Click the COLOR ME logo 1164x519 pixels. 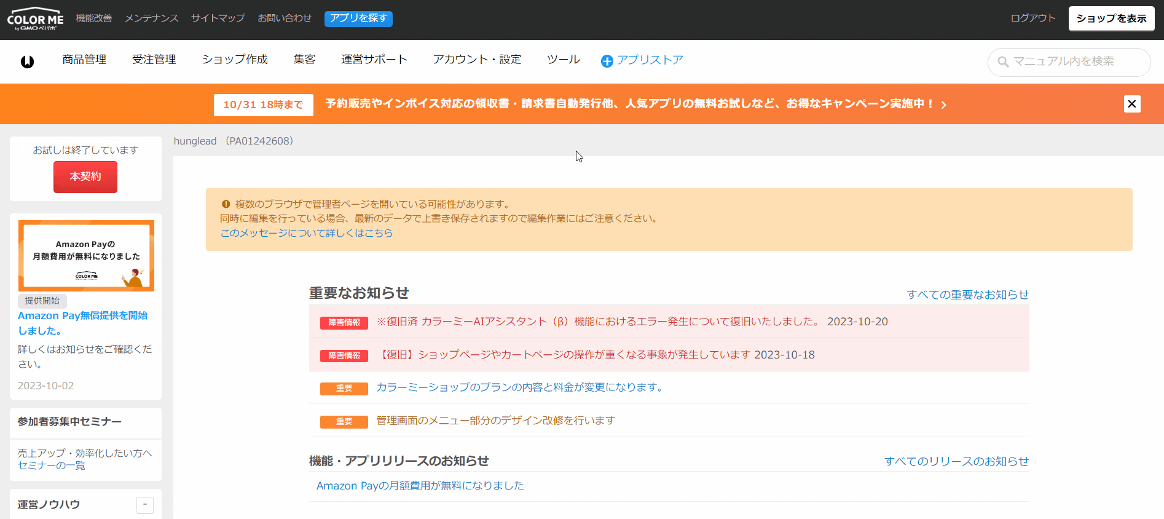click(x=35, y=20)
